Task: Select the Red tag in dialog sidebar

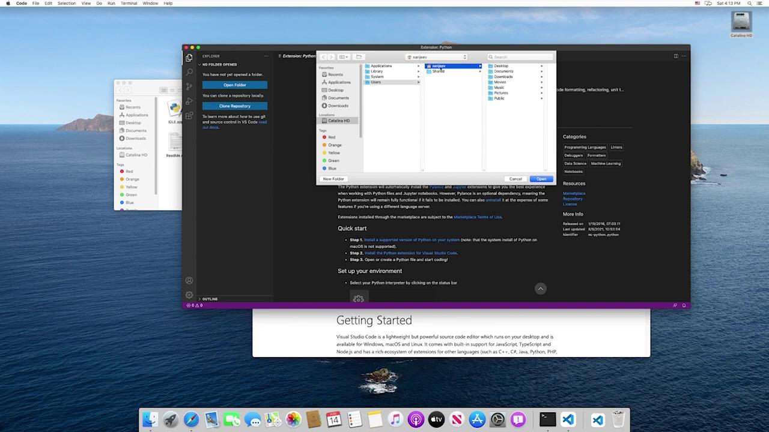Action: coord(331,137)
